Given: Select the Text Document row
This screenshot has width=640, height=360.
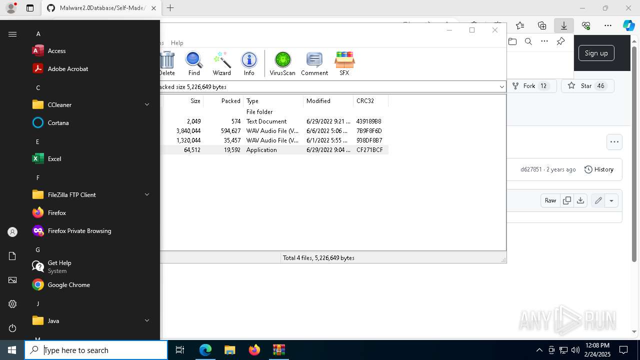Looking at the screenshot, I should click(x=274, y=121).
